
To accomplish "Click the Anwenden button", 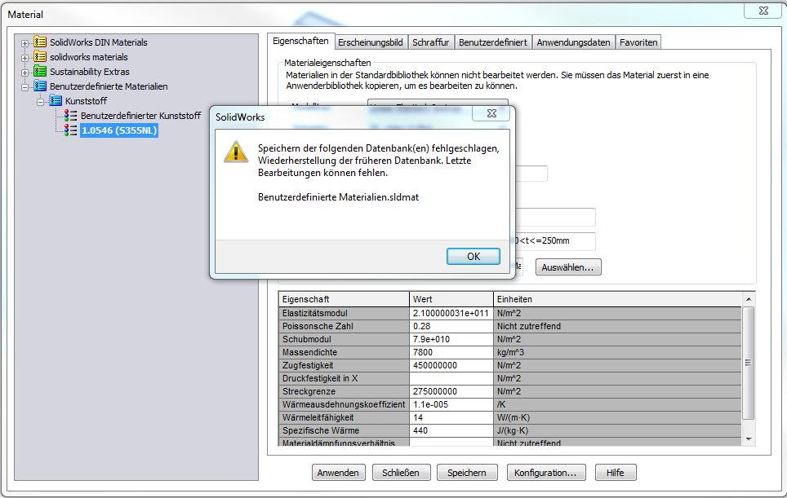I will pos(338,473).
